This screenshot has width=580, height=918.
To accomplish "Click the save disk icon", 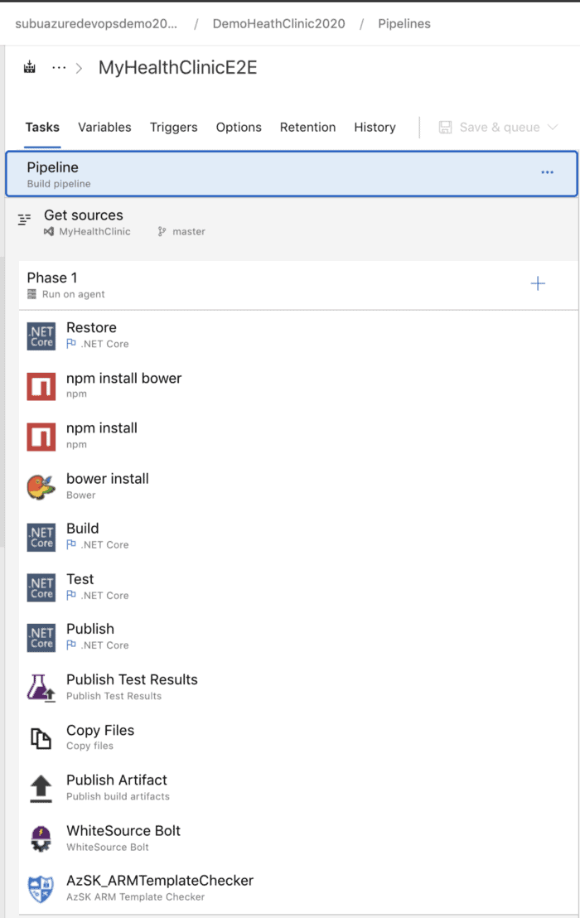I will point(446,127).
